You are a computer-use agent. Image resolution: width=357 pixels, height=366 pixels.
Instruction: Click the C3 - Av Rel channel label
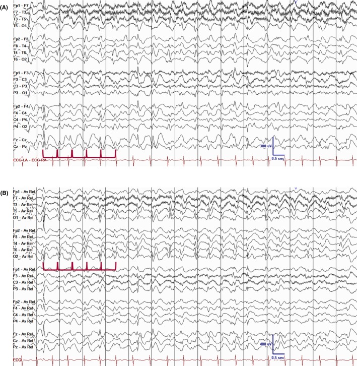[23, 282]
